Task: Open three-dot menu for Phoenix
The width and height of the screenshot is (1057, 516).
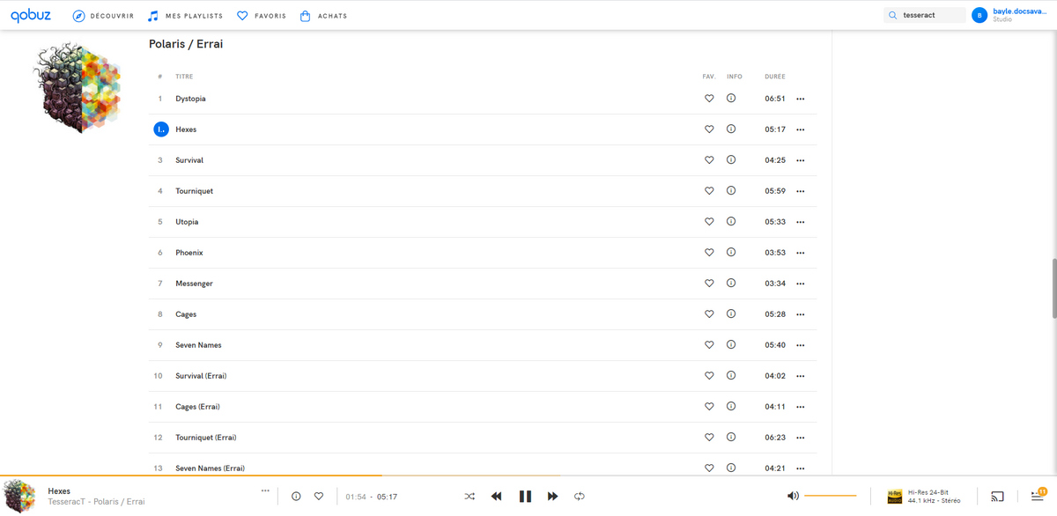Action: (800, 253)
